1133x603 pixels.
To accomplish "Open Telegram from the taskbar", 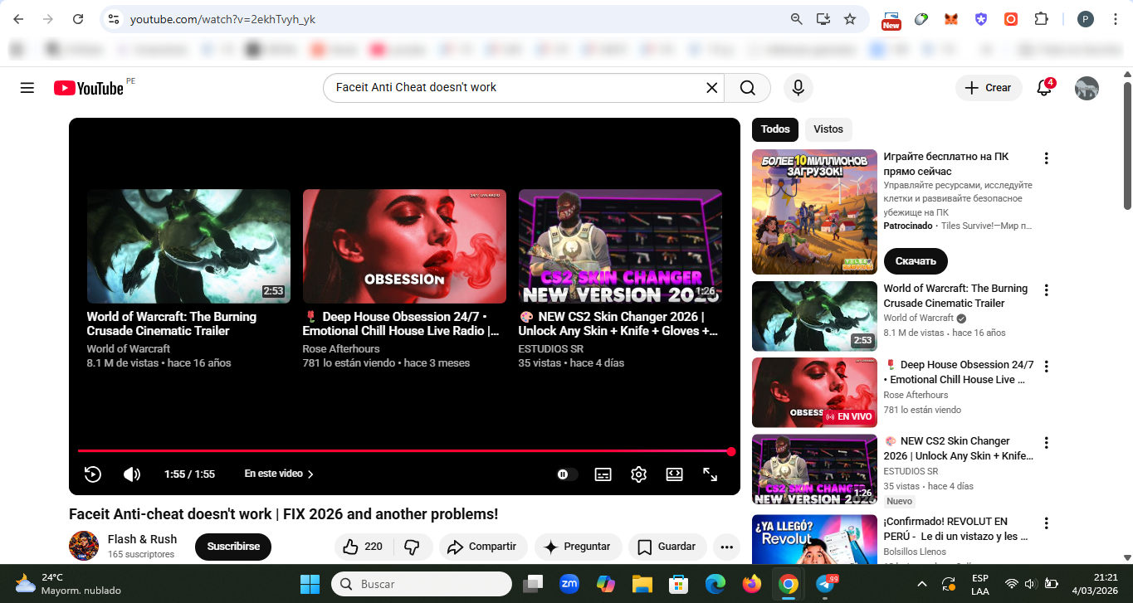I will [825, 584].
